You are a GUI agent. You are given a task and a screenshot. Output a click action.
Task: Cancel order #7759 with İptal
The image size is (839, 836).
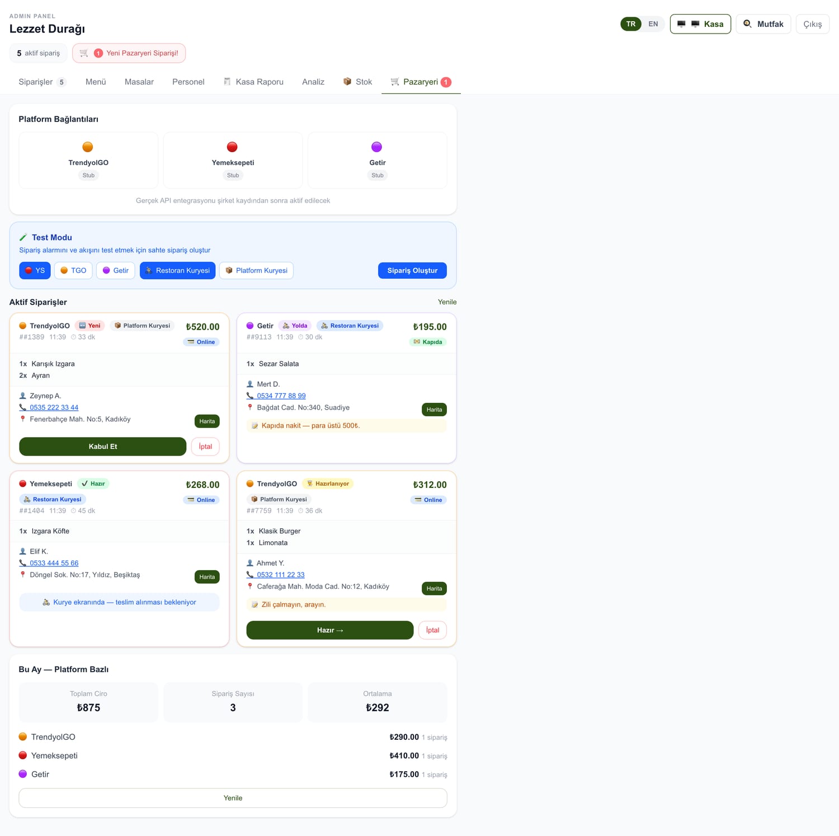pyautogui.click(x=432, y=630)
